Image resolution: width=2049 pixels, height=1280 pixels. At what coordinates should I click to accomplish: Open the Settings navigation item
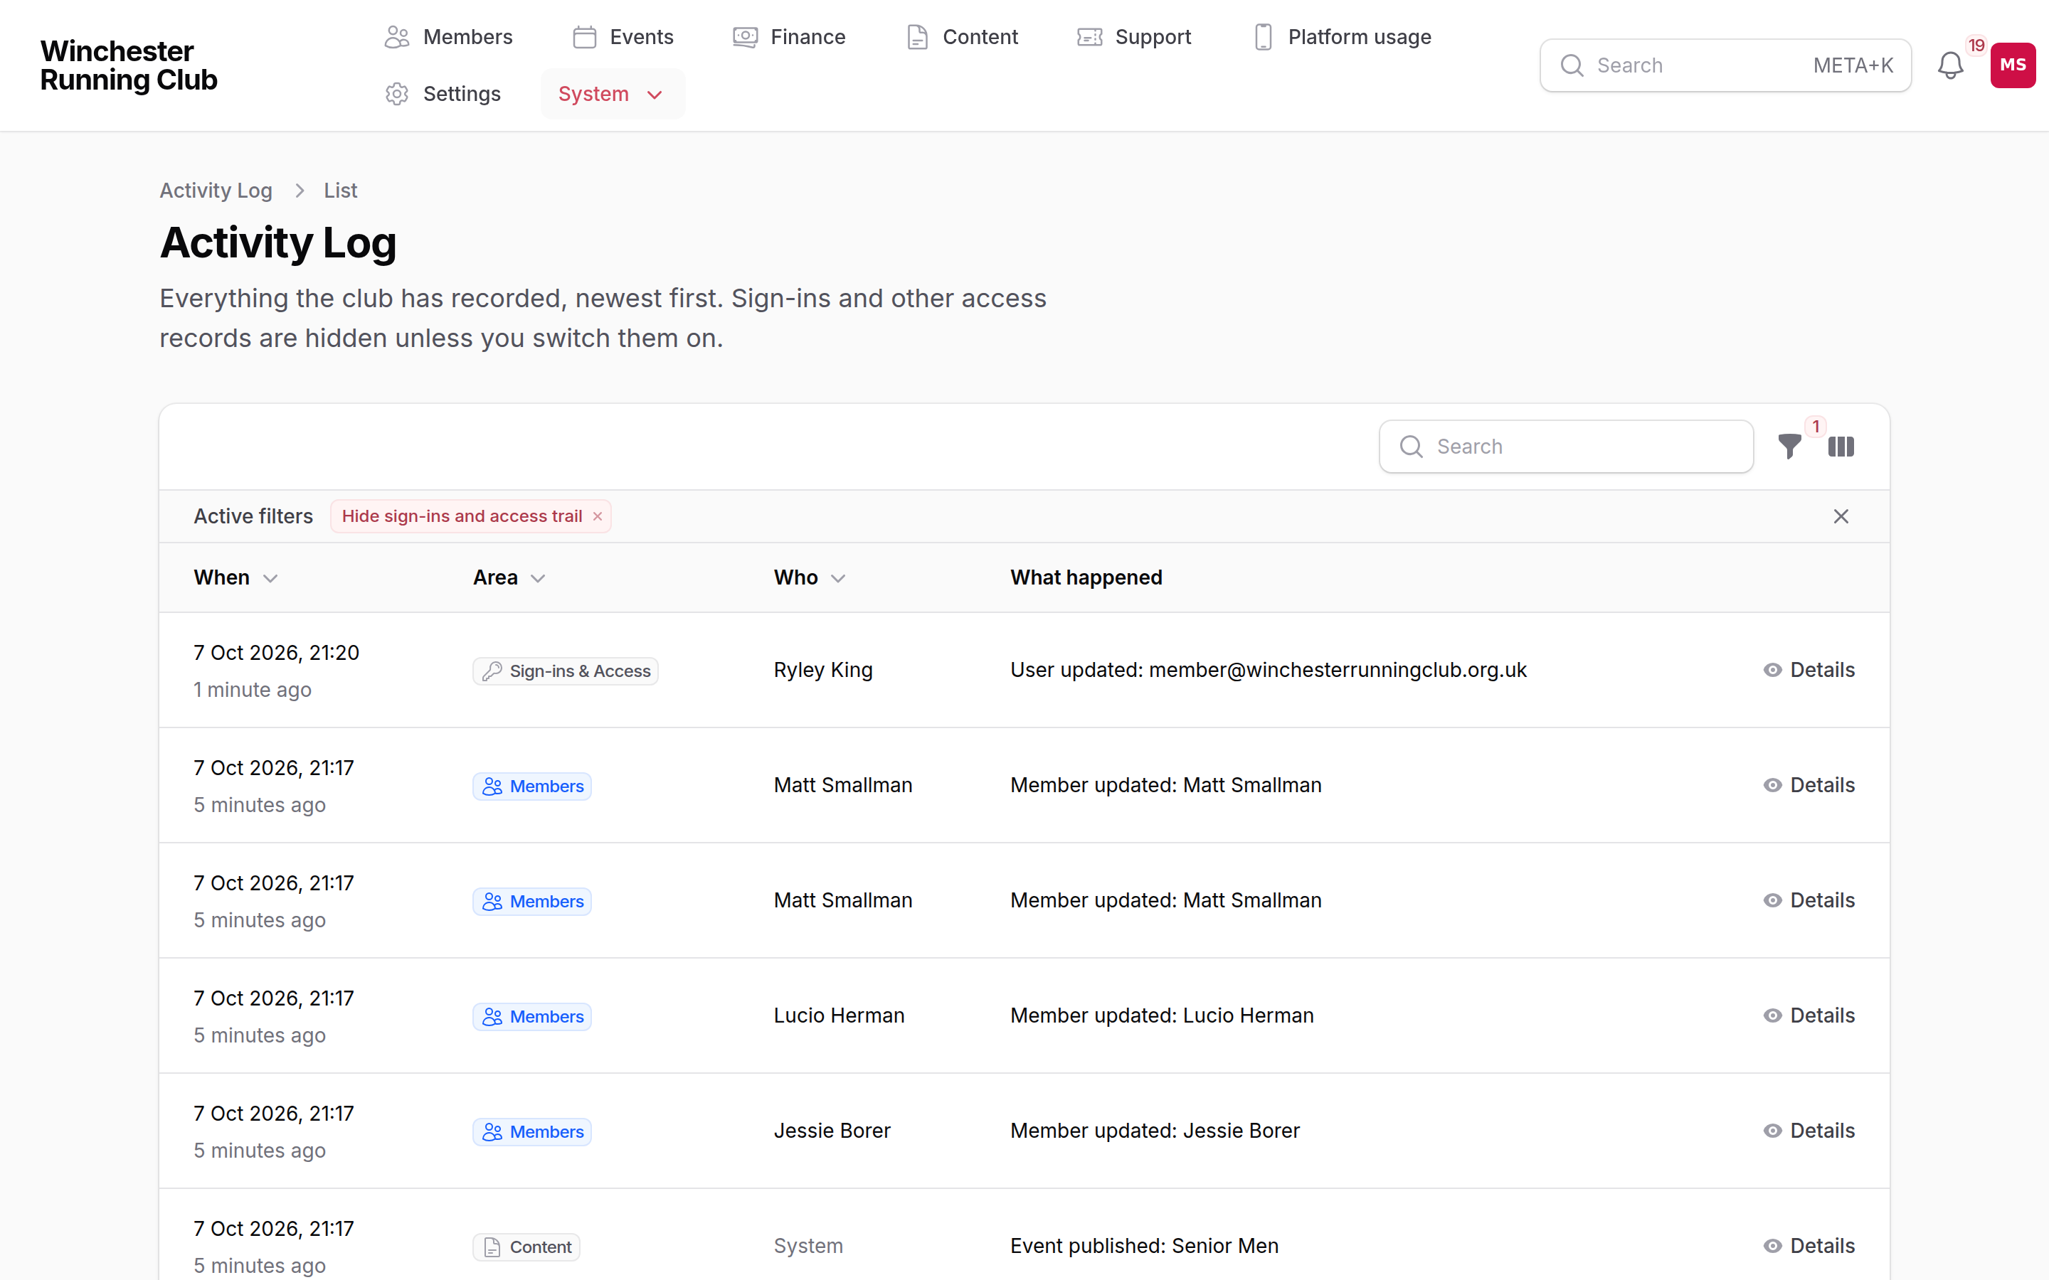[x=442, y=94]
